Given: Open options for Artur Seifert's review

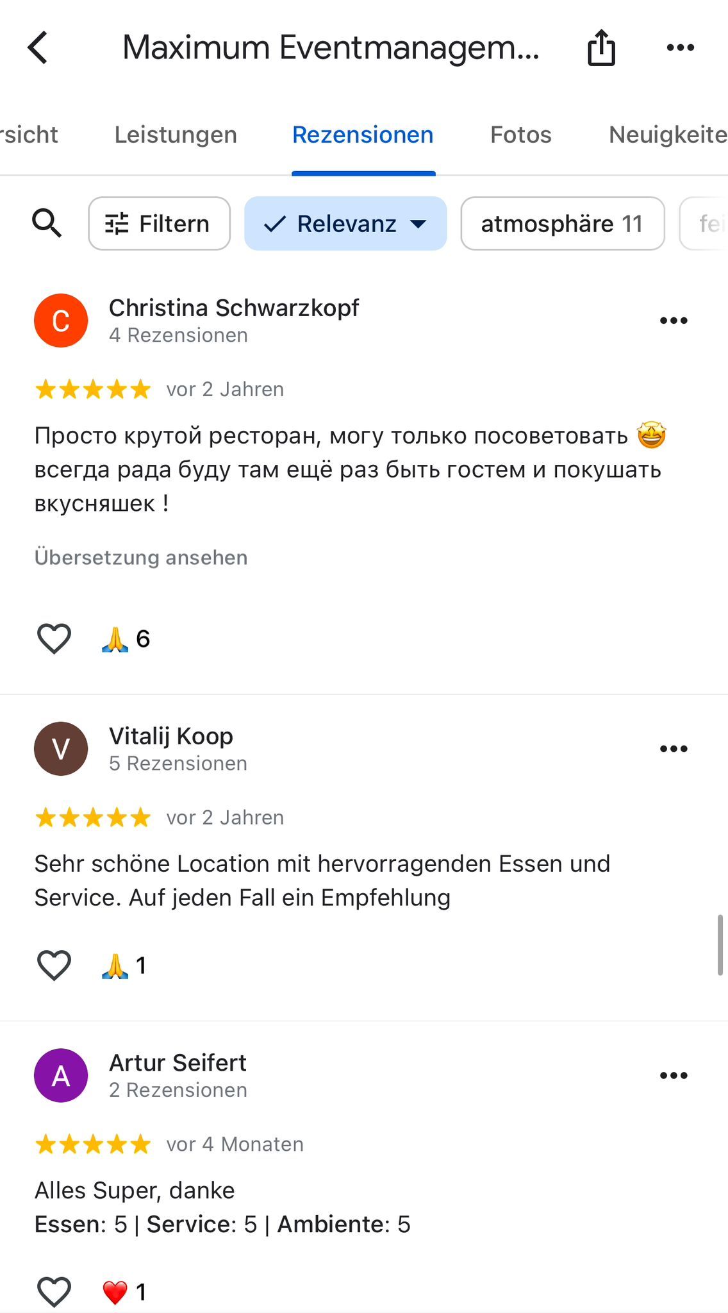Looking at the screenshot, I should [673, 1075].
